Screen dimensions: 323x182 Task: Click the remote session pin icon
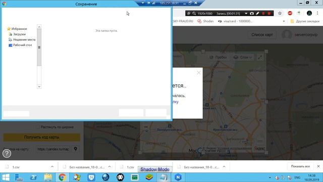click(x=149, y=3)
